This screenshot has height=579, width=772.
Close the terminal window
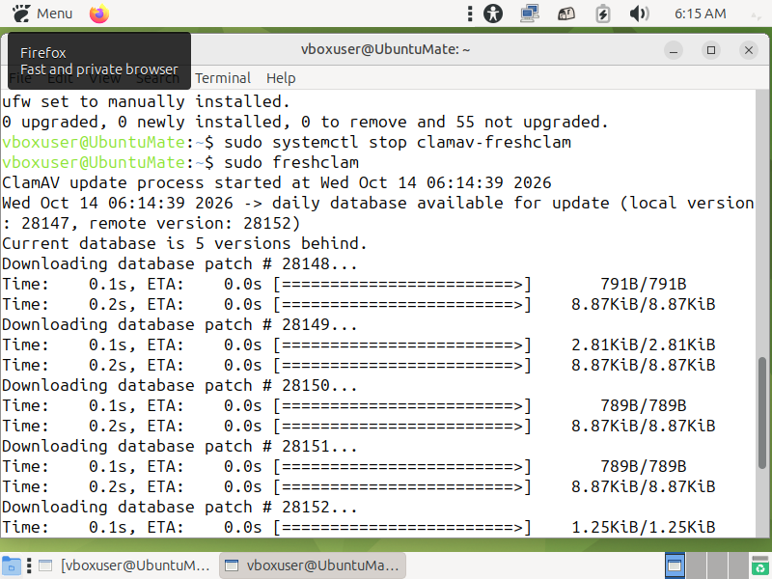click(749, 50)
